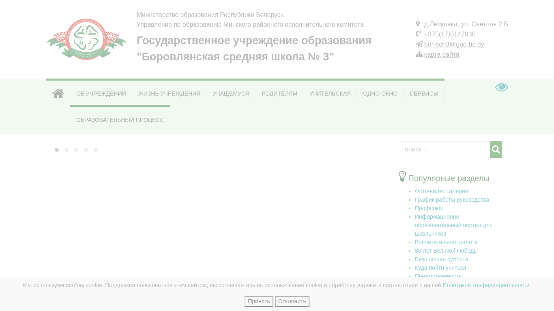This screenshot has width=554, height=311.
Task: Open the ОБРАЗОВАТЕЛЬНЫЙ ПРОЦЕСС menu item
Action: coord(120,120)
